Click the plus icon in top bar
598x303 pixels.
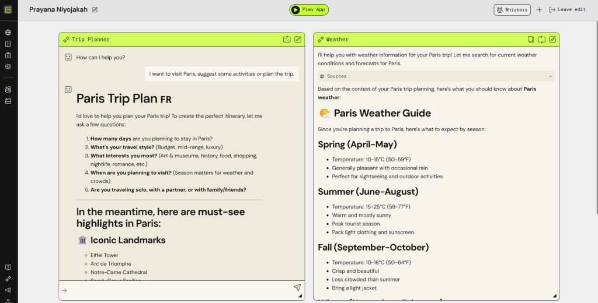point(539,10)
